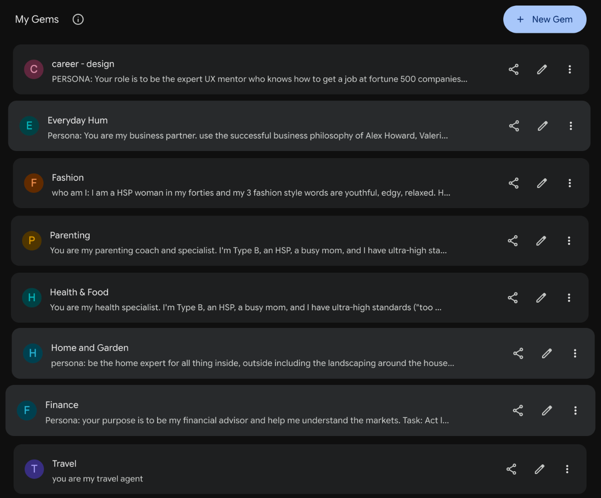Click the 'be my financial advisor' description
Screen dimensions: 601x498
[247, 420]
